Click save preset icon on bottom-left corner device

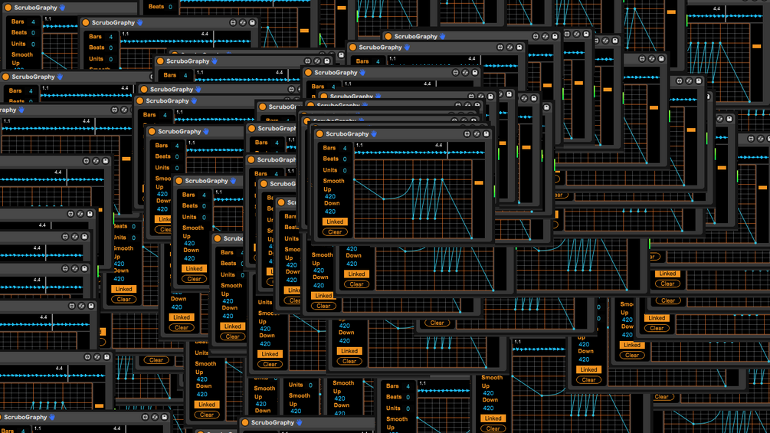[x=165, y=417]
